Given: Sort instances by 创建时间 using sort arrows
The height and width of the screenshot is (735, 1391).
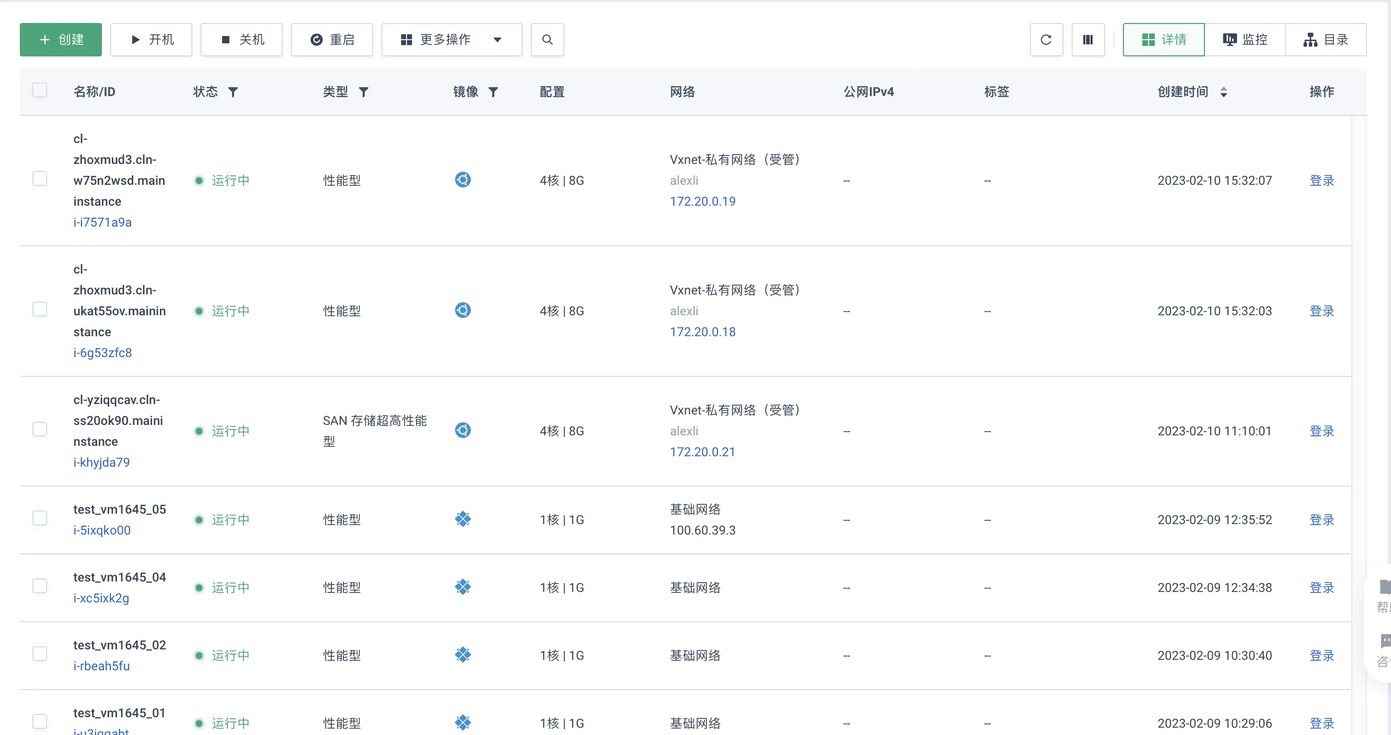Looking at the screenshot, I should pos(1225,92).
